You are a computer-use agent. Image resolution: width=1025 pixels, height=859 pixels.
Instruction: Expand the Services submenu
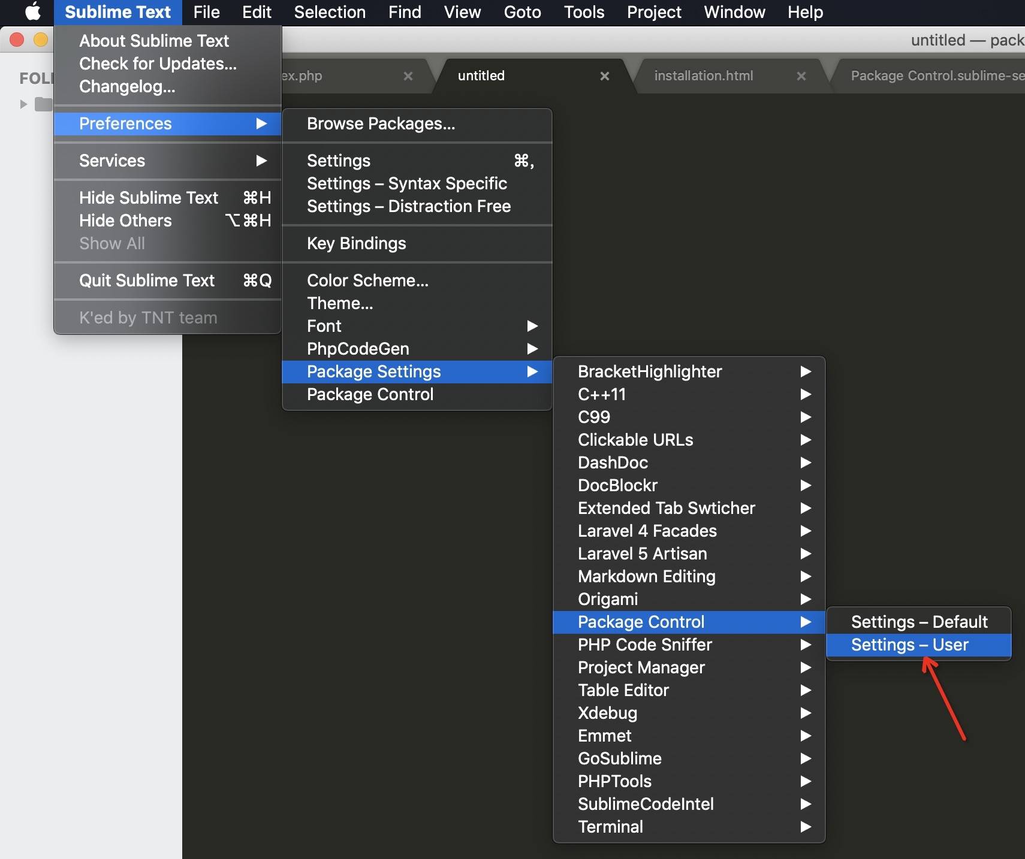[x=168, y=161]
